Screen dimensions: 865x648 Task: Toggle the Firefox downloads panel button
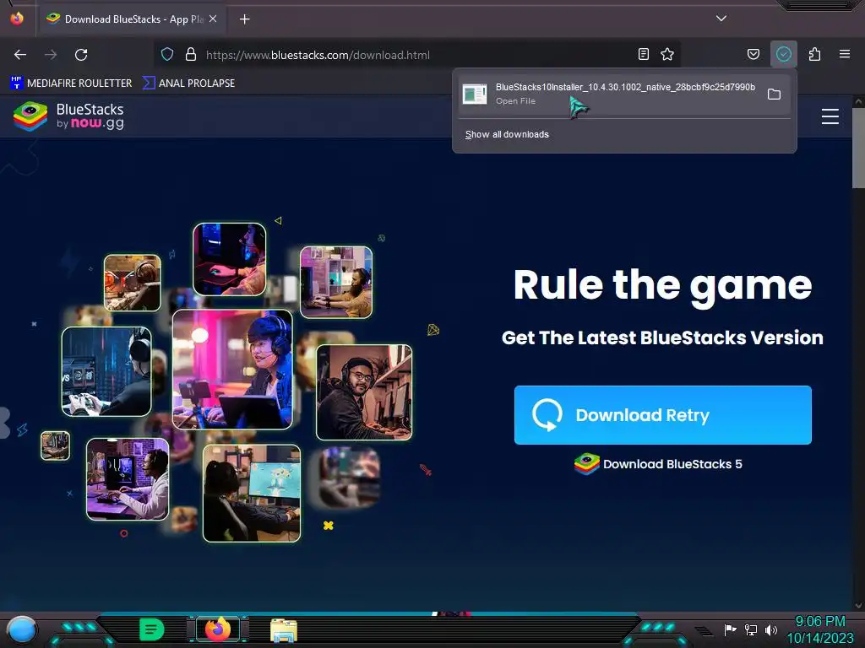pyautogui.click(x=783, y=54)
